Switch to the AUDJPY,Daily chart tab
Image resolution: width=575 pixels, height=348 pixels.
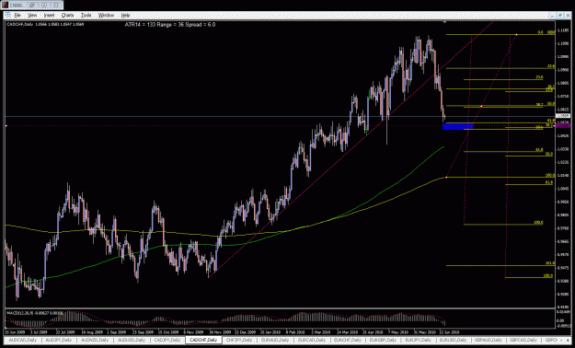click(58, 340)
